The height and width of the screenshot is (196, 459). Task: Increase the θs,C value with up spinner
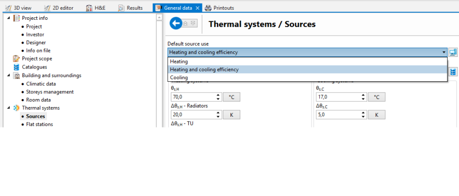363,95
